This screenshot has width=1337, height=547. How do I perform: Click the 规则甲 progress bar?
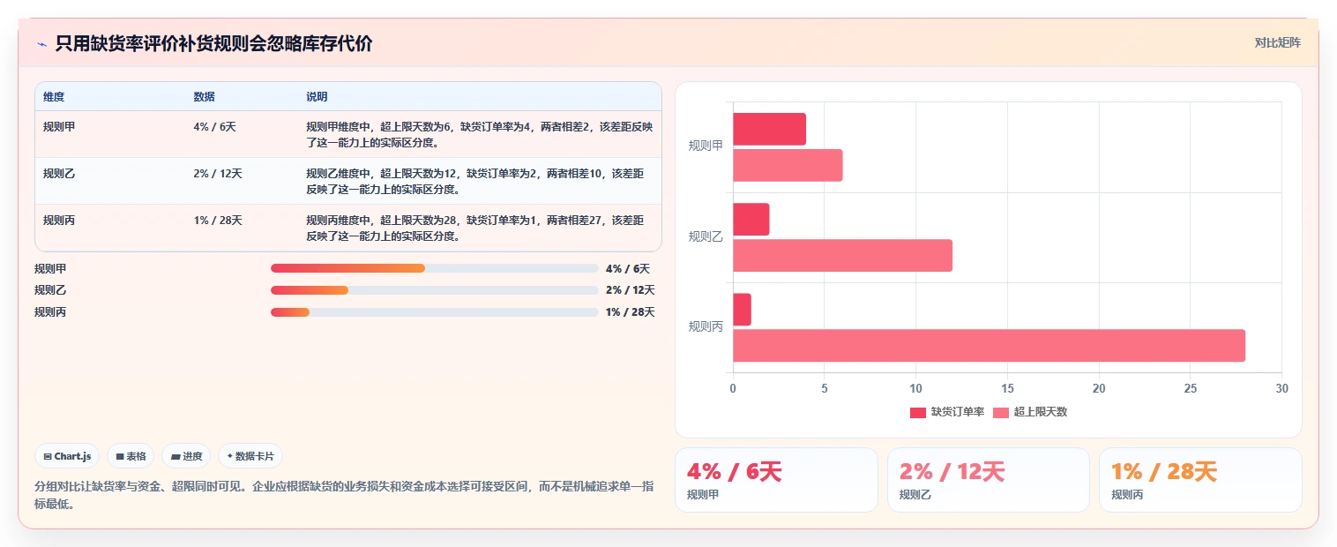[x=434, y=268]
